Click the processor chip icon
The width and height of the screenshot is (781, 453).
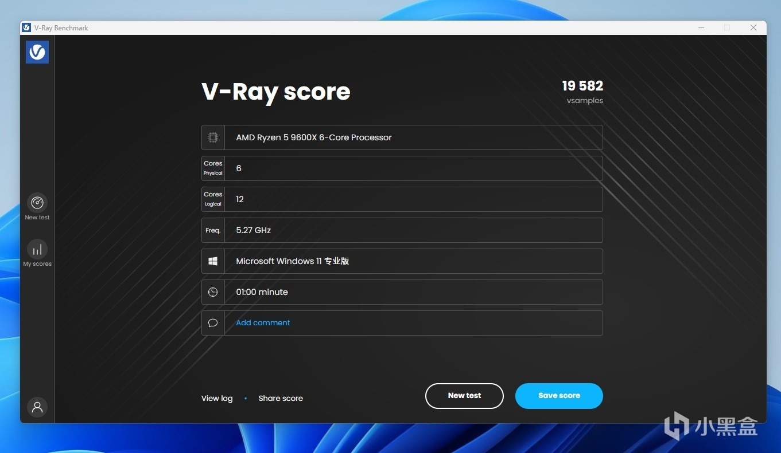click(x=213, y=137)
